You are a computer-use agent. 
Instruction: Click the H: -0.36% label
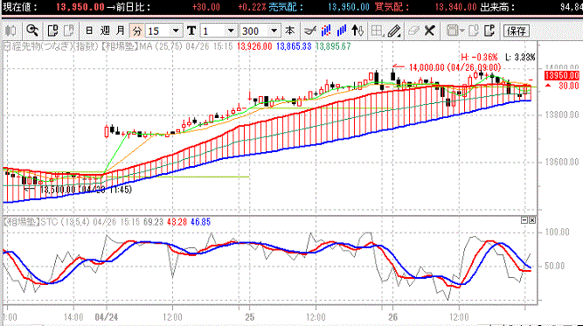tap(479, 57)
